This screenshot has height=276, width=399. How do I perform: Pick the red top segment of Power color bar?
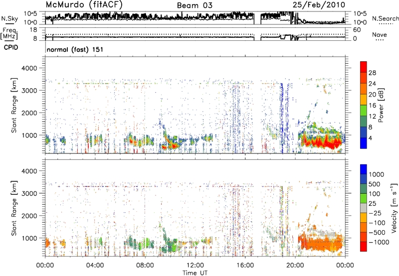364,67
